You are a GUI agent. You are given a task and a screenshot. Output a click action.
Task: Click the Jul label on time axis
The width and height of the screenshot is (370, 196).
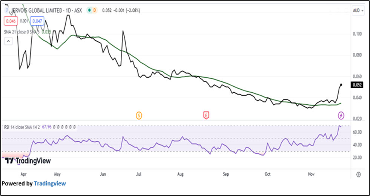pyautogui.click(x=139, y=175)
